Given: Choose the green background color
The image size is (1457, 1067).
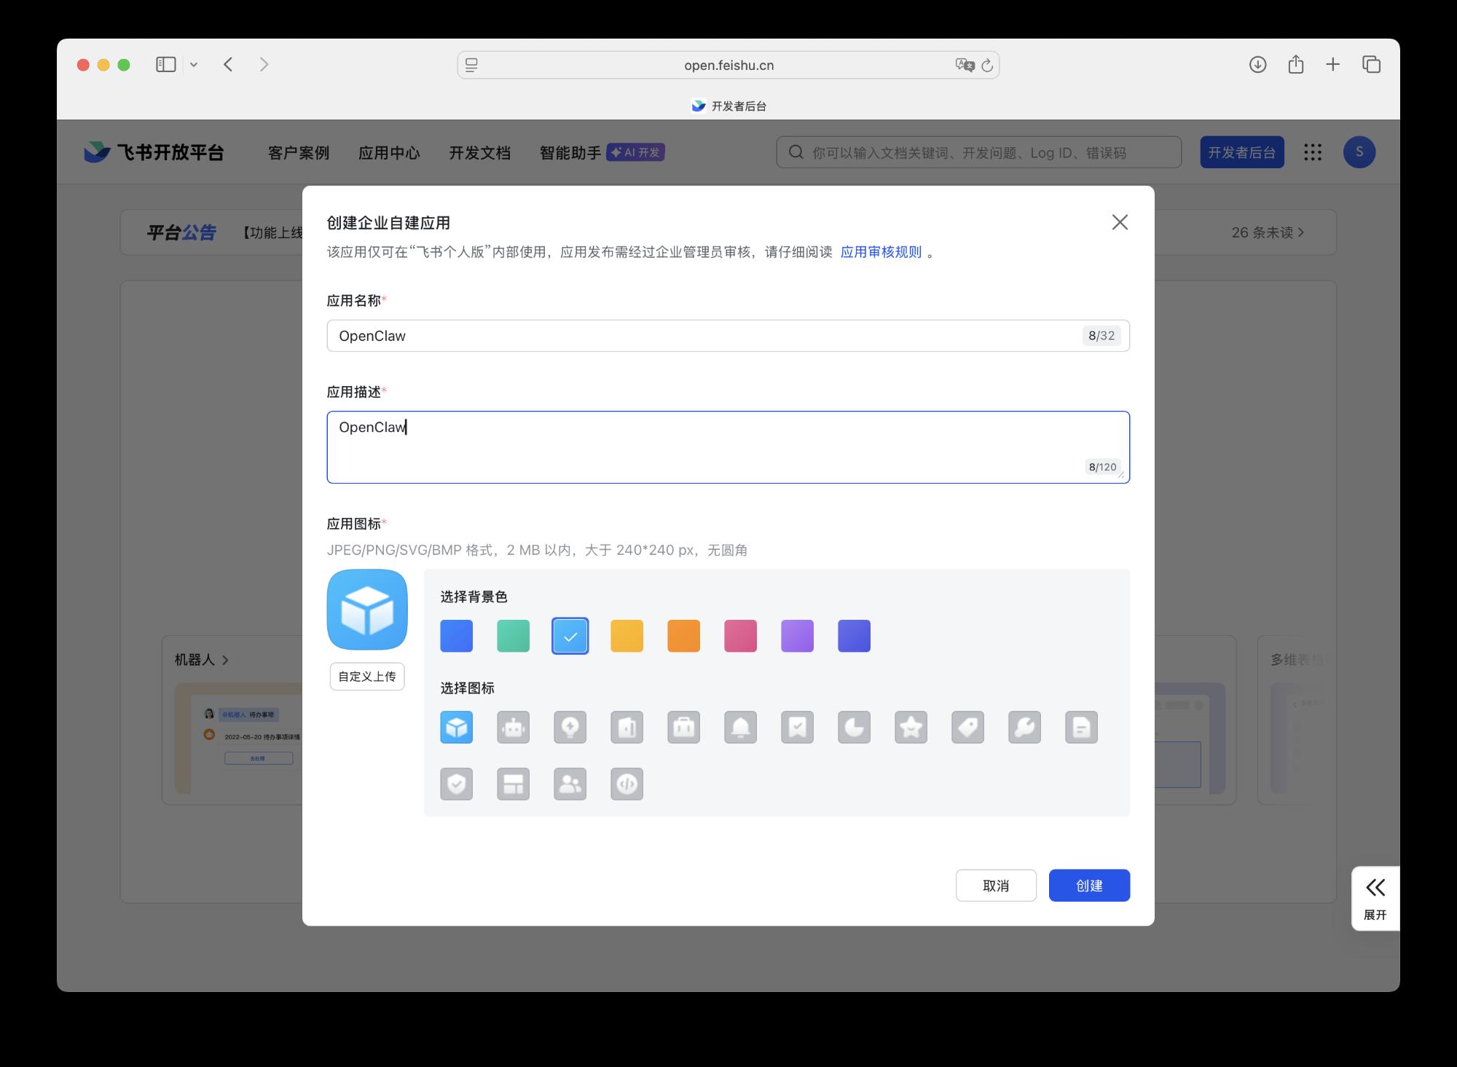Looking at the screenshot, I should [513, 636].
